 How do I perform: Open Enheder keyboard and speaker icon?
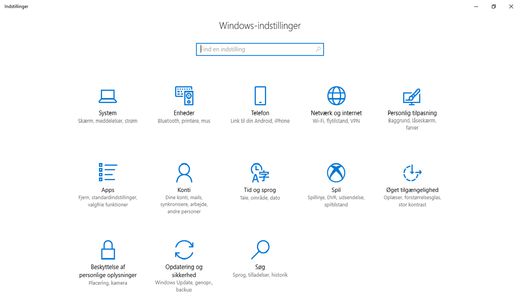coord(184,96)
